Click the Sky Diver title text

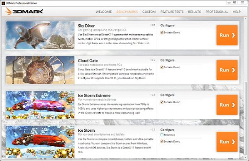pyautogui.click(x=86, y=26)
